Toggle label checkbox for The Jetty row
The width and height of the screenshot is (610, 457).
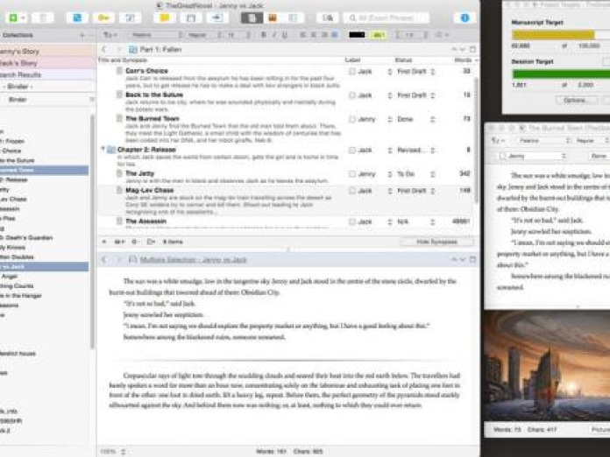(x=352, y=174)
